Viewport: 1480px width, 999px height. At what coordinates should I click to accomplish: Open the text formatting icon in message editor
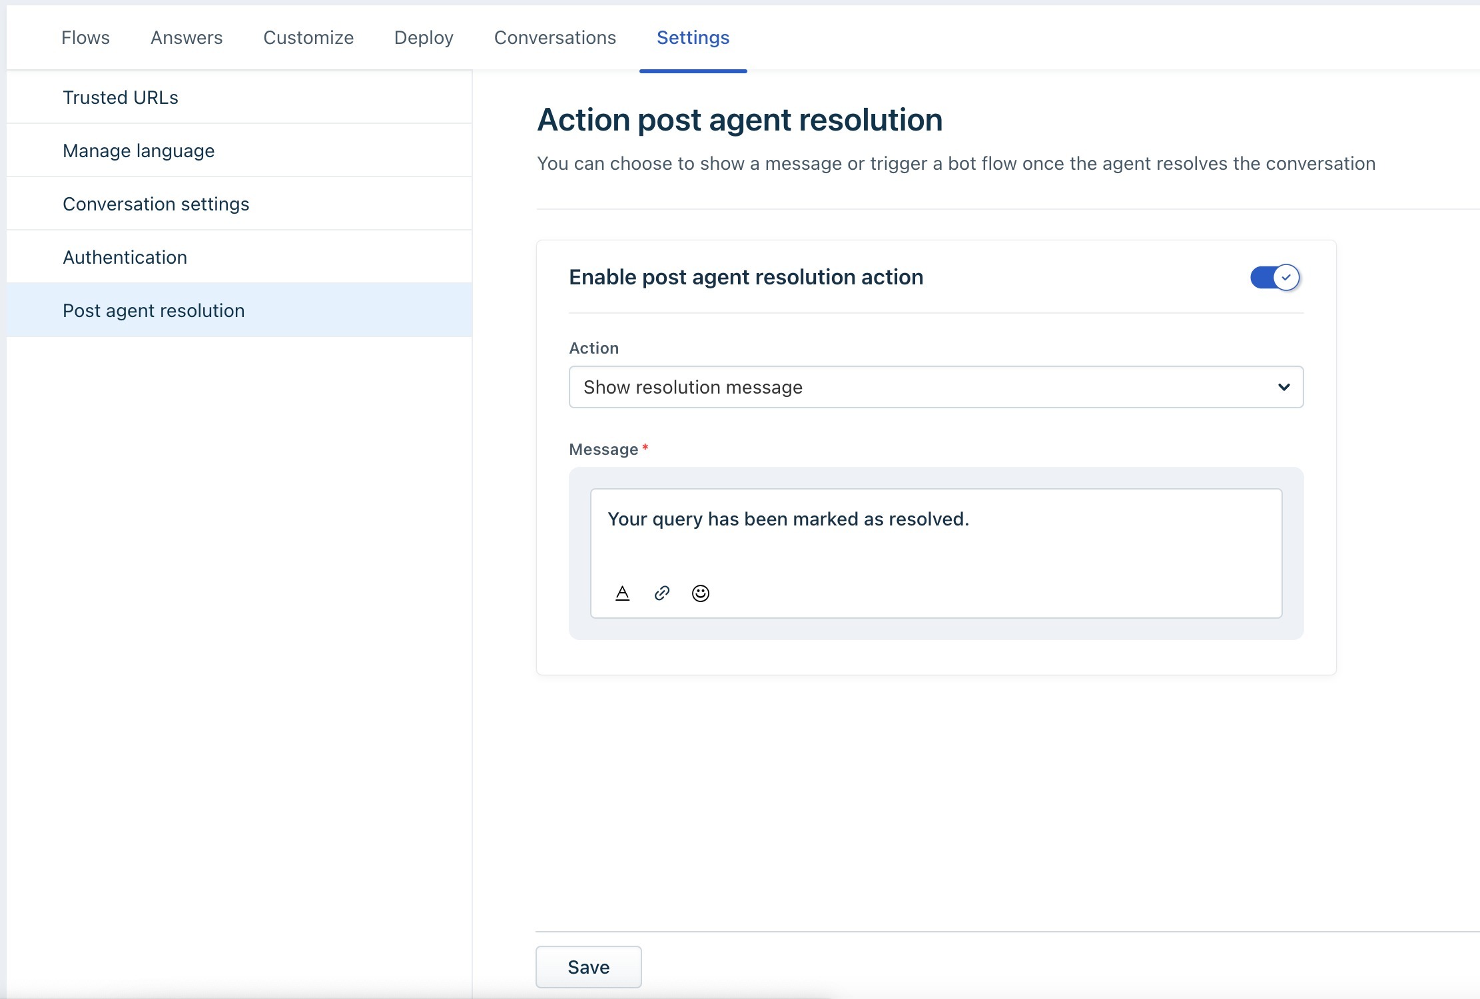pos(622,593)
